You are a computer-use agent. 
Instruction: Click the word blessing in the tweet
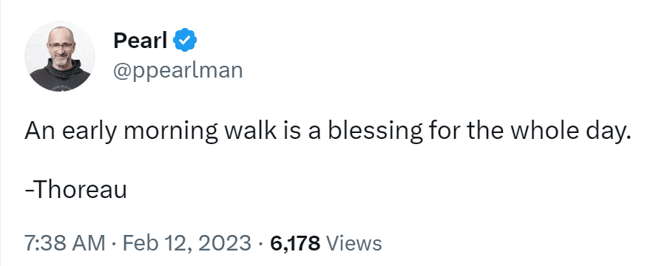click(x=375, y=132)
